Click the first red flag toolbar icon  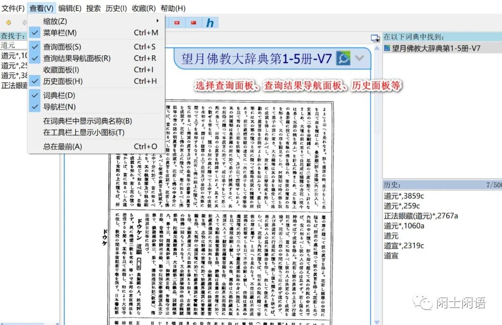(x=177, y=23)
